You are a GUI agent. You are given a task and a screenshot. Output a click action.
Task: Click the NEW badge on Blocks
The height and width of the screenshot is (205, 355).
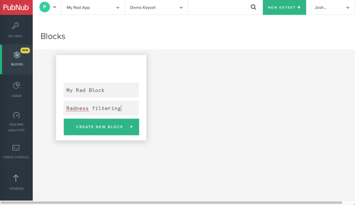[25, 50]
